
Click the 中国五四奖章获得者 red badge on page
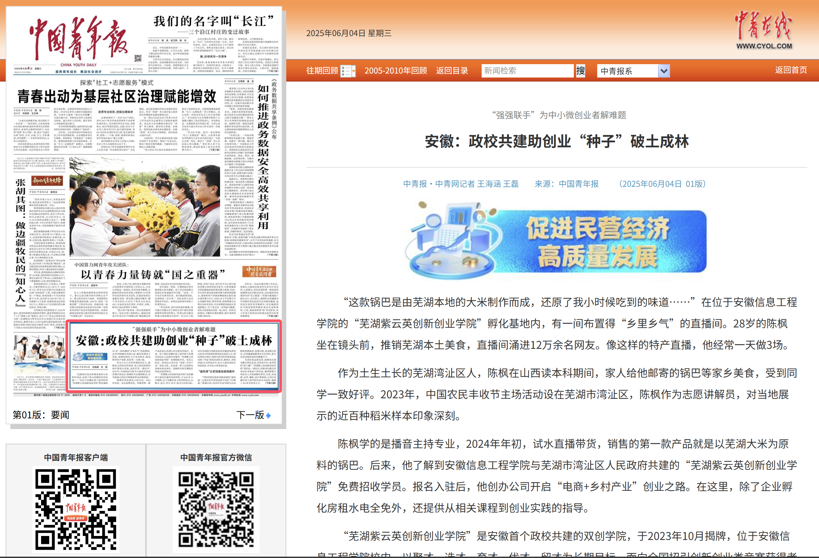259,271
